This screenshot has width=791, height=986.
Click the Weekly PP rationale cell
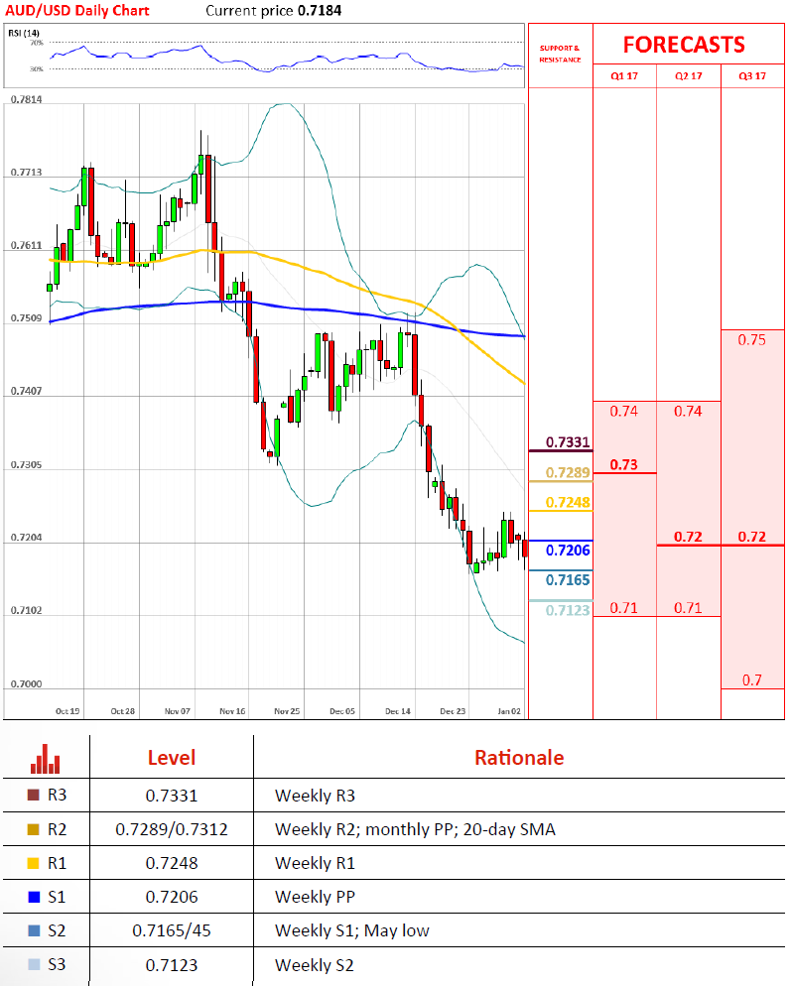click(x=315, y=897)
